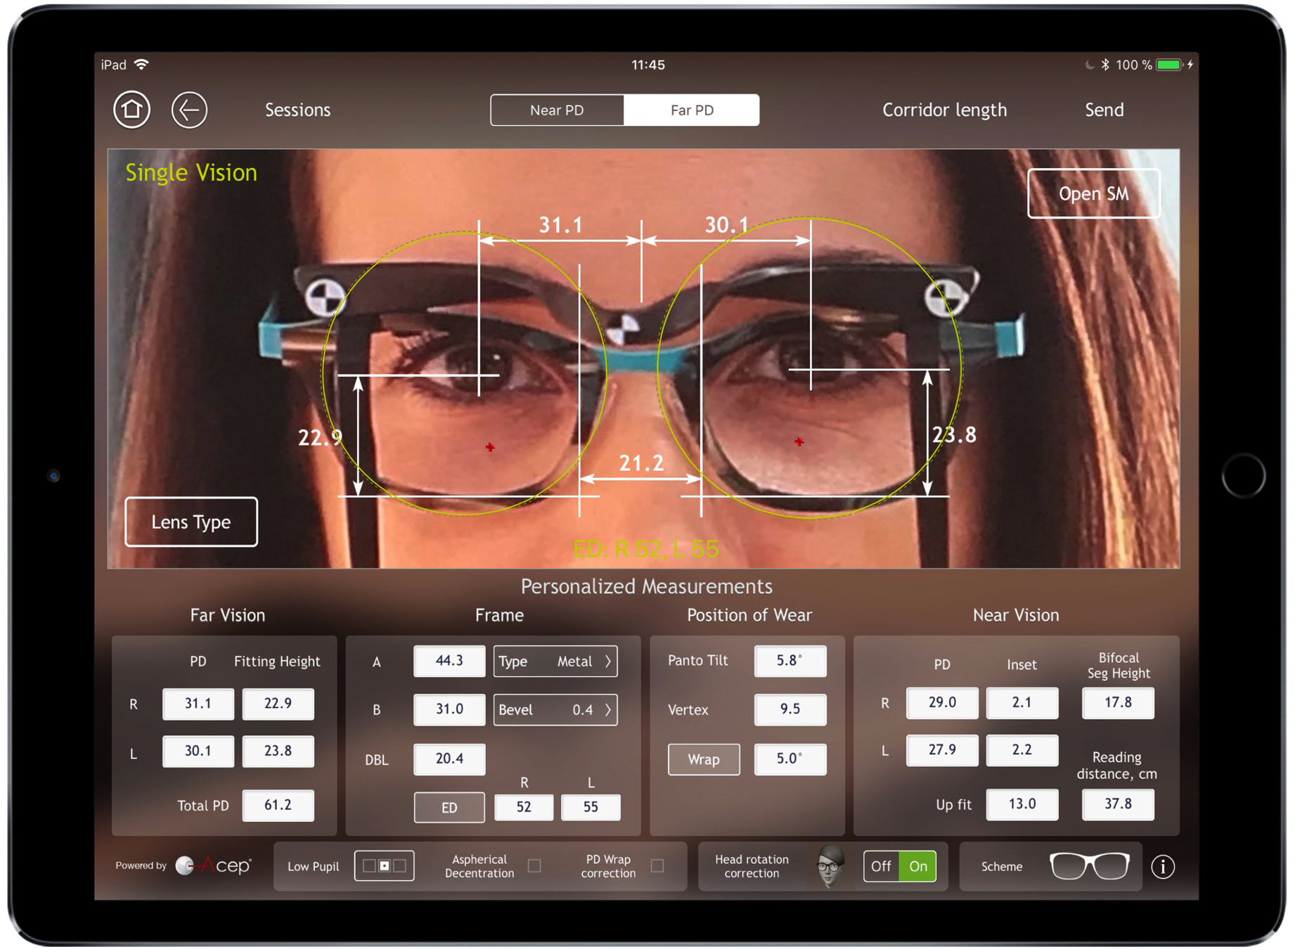
Task: Open the info icon at bottom right
Action: click(1162, 867)
